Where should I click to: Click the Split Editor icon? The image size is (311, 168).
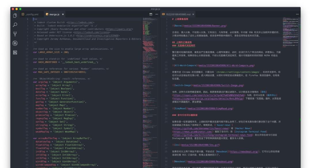[151, 14]
